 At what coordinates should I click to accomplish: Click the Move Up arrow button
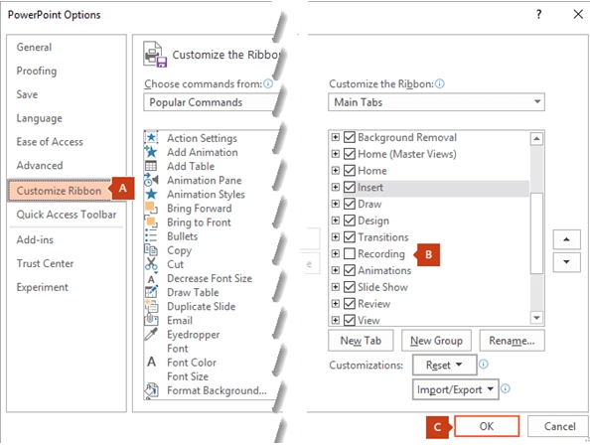coord(566,239)
